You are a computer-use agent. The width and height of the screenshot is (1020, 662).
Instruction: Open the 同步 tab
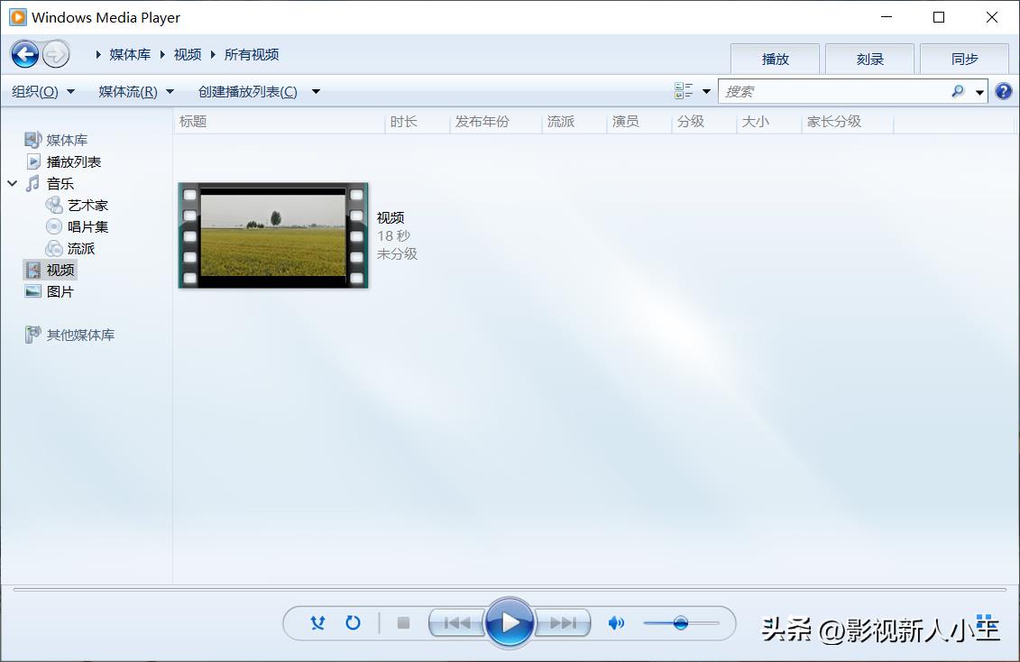click(964, 59)
